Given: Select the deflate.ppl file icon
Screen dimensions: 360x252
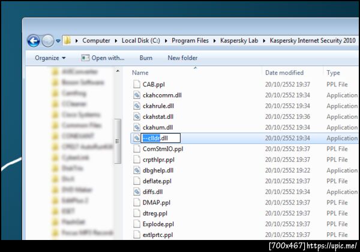Looking at the screenshot, I should [x=137, y=181].
